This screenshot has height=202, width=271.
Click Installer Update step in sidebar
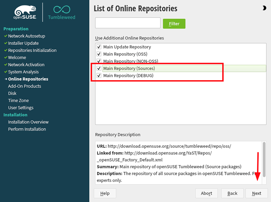[23, 43]
